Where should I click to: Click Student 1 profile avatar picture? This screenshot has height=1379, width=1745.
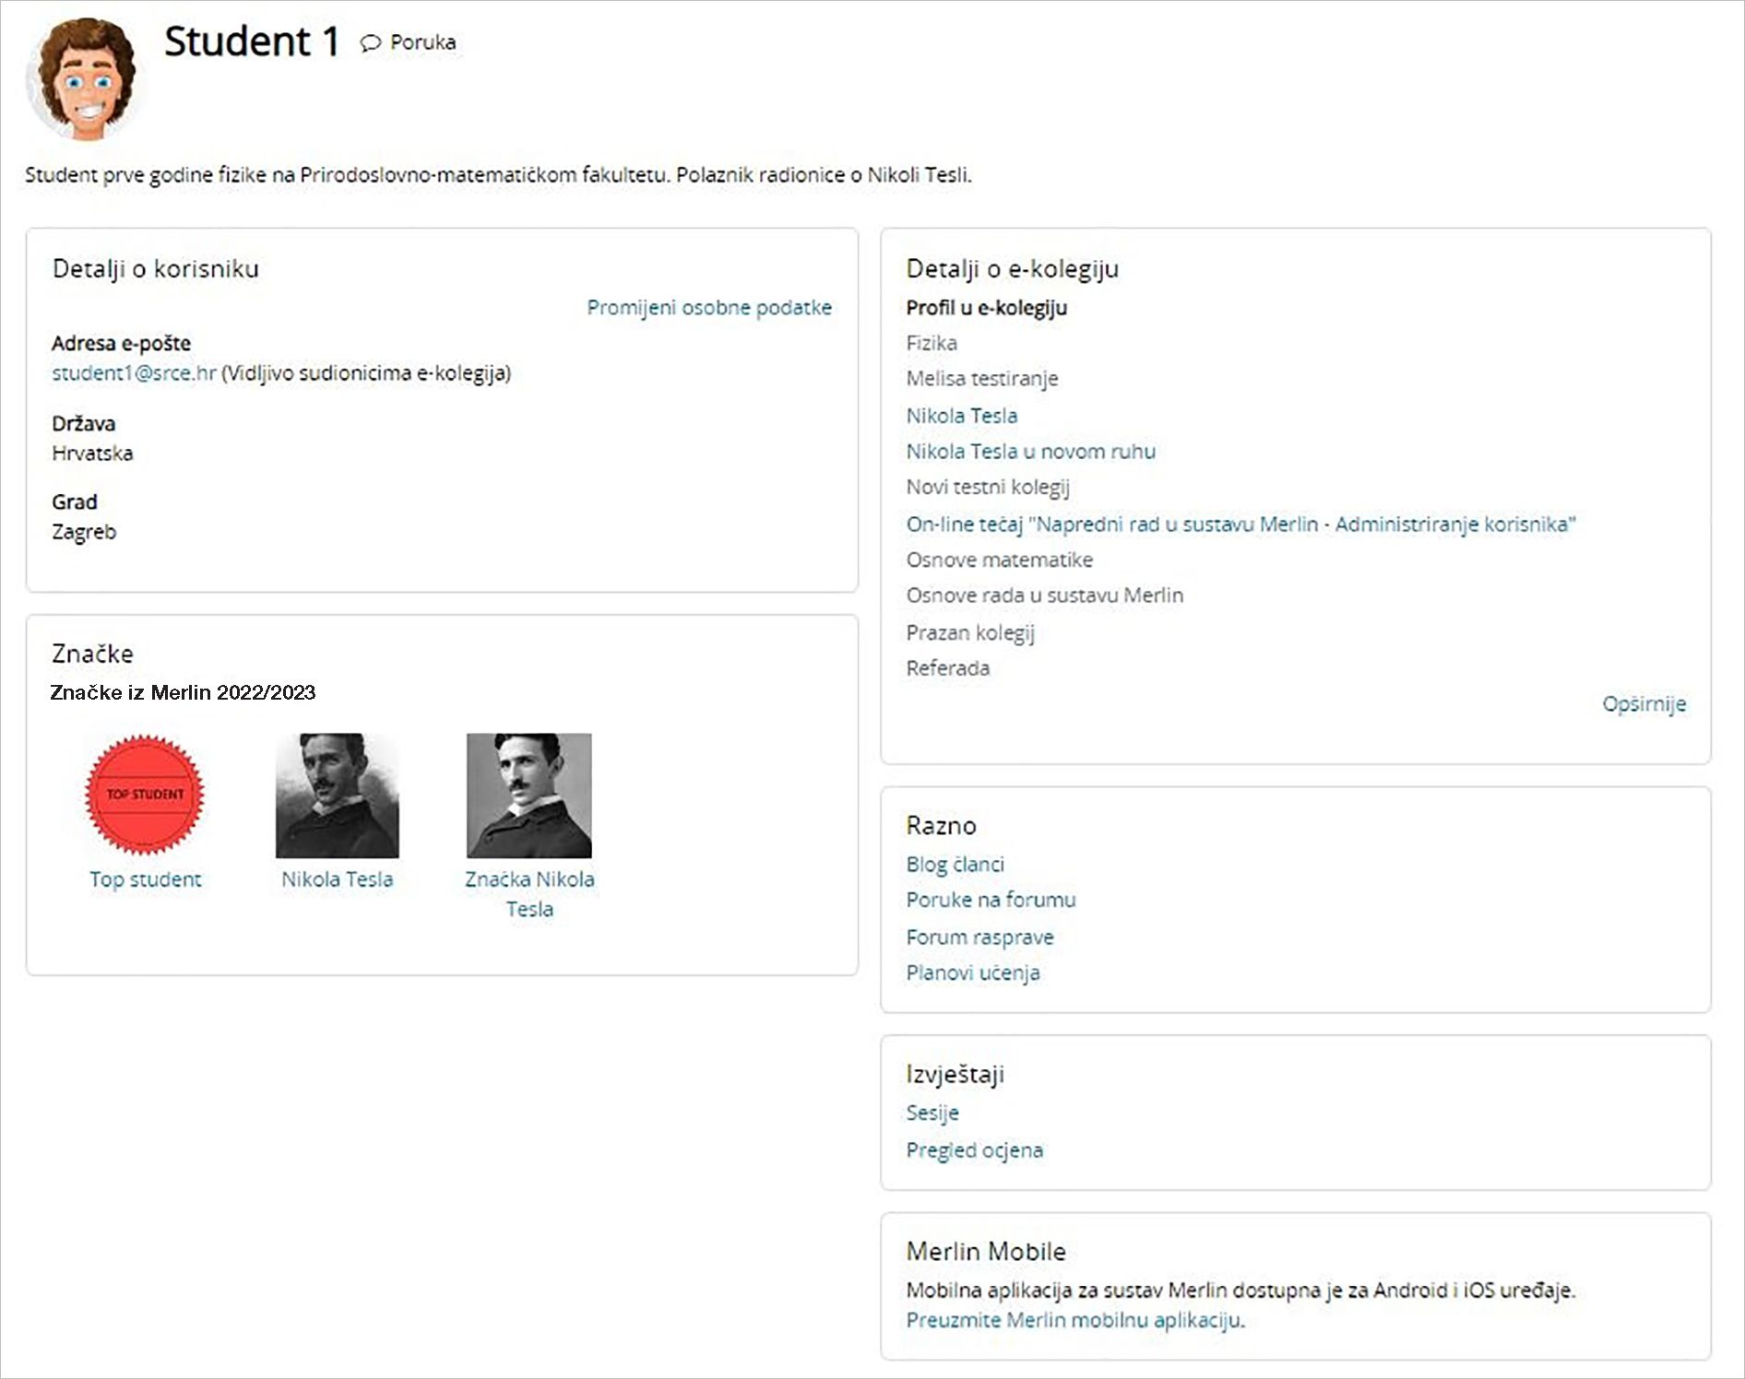(x=81, y=79)
